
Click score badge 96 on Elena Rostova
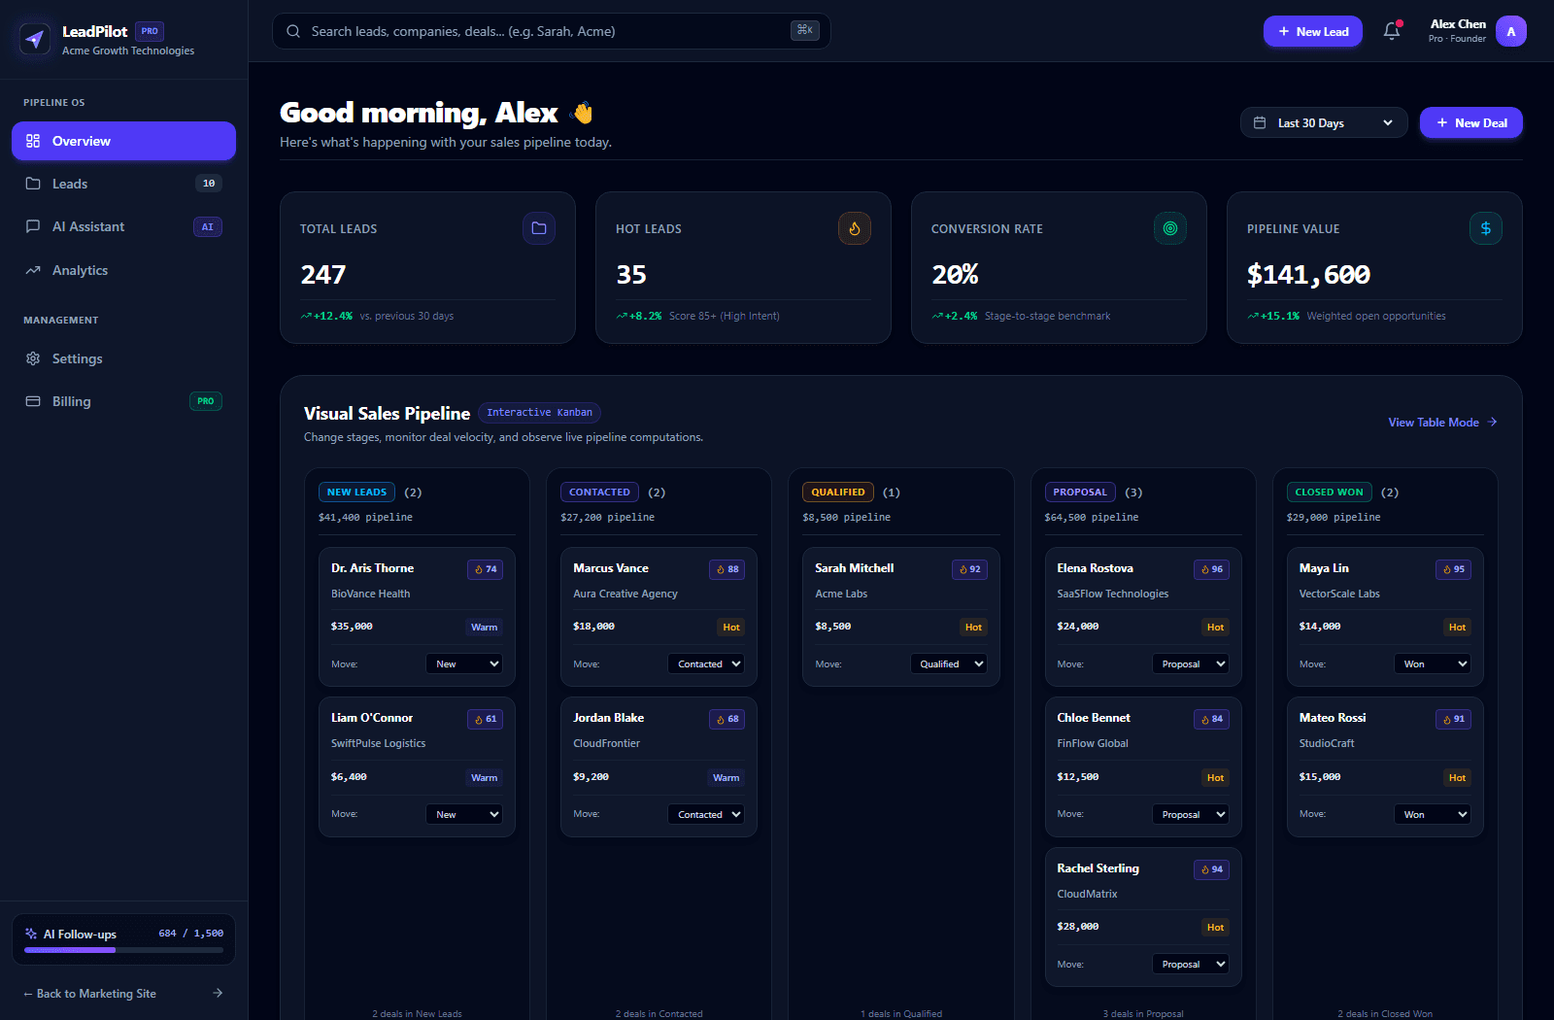(1211, 569)
